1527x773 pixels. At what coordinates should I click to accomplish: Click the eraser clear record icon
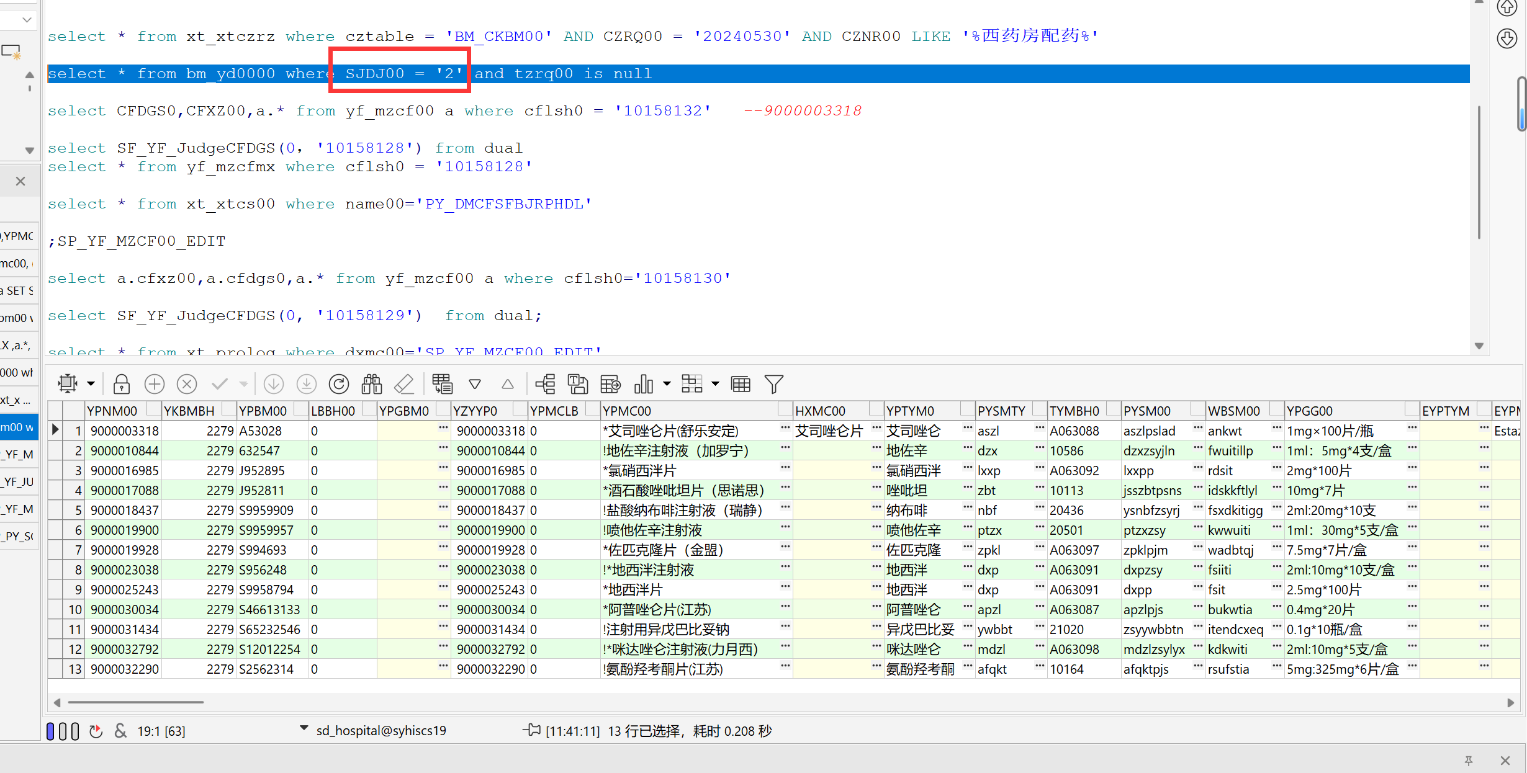click(x=404, y=384)
